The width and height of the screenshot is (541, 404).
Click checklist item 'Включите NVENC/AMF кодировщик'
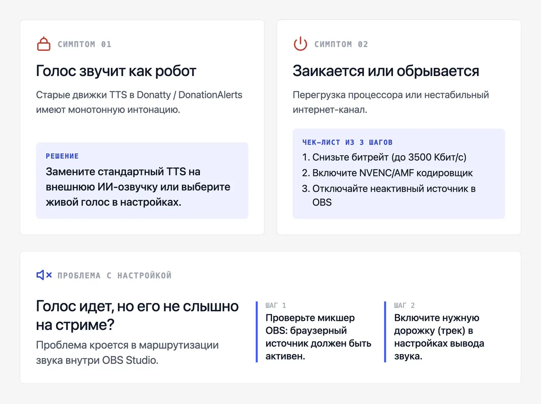pyautogui.click(x=388, y=173)
